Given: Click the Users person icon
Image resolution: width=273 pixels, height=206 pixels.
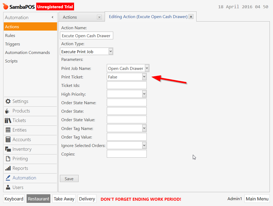Looking at the screenshot, I should (x=8, y=187).
